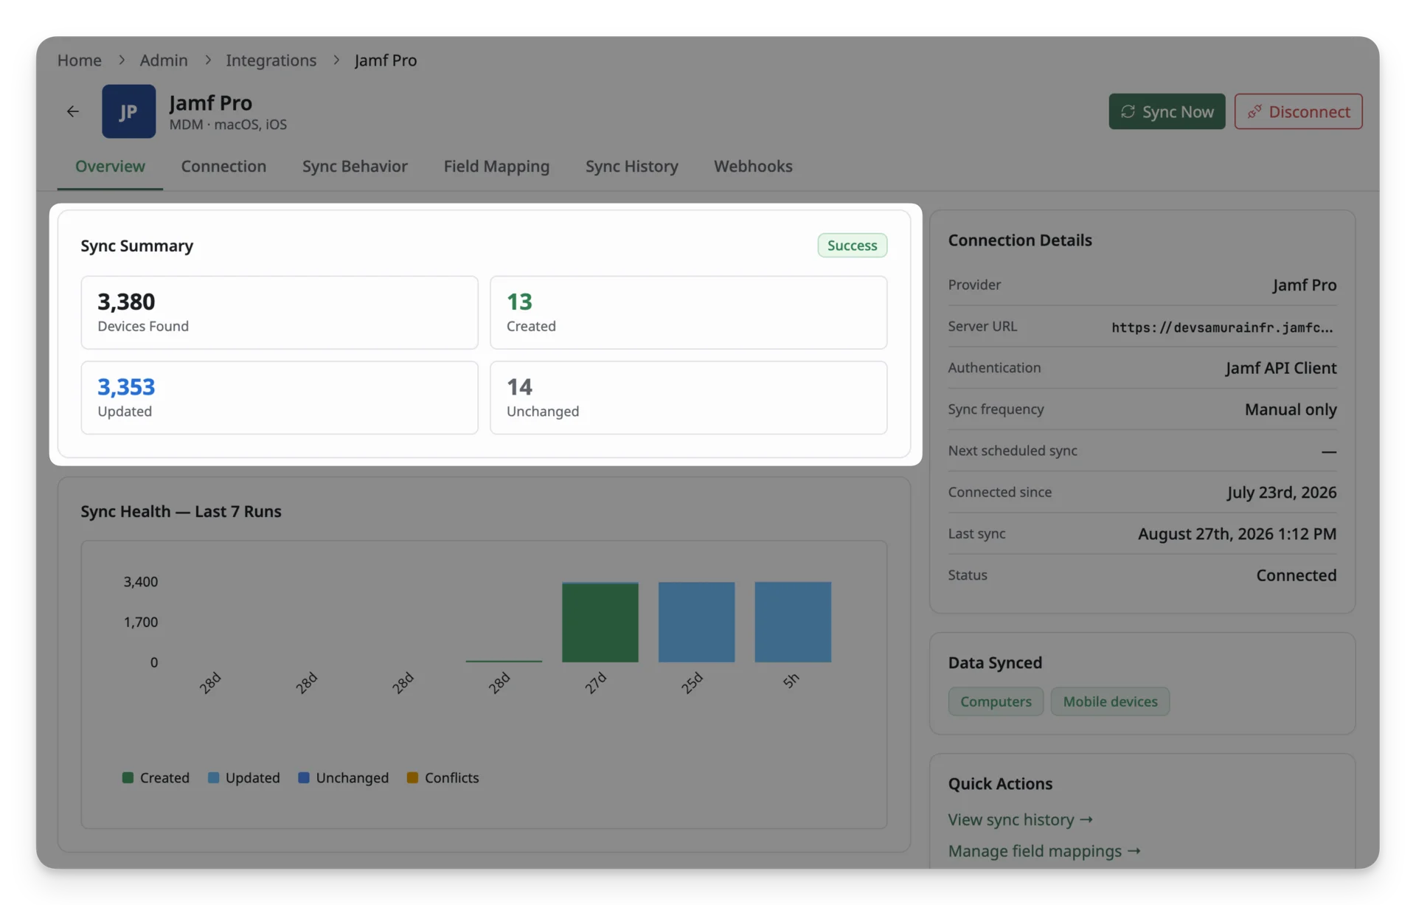Open the Manage field mappings link

point(1044,851)
